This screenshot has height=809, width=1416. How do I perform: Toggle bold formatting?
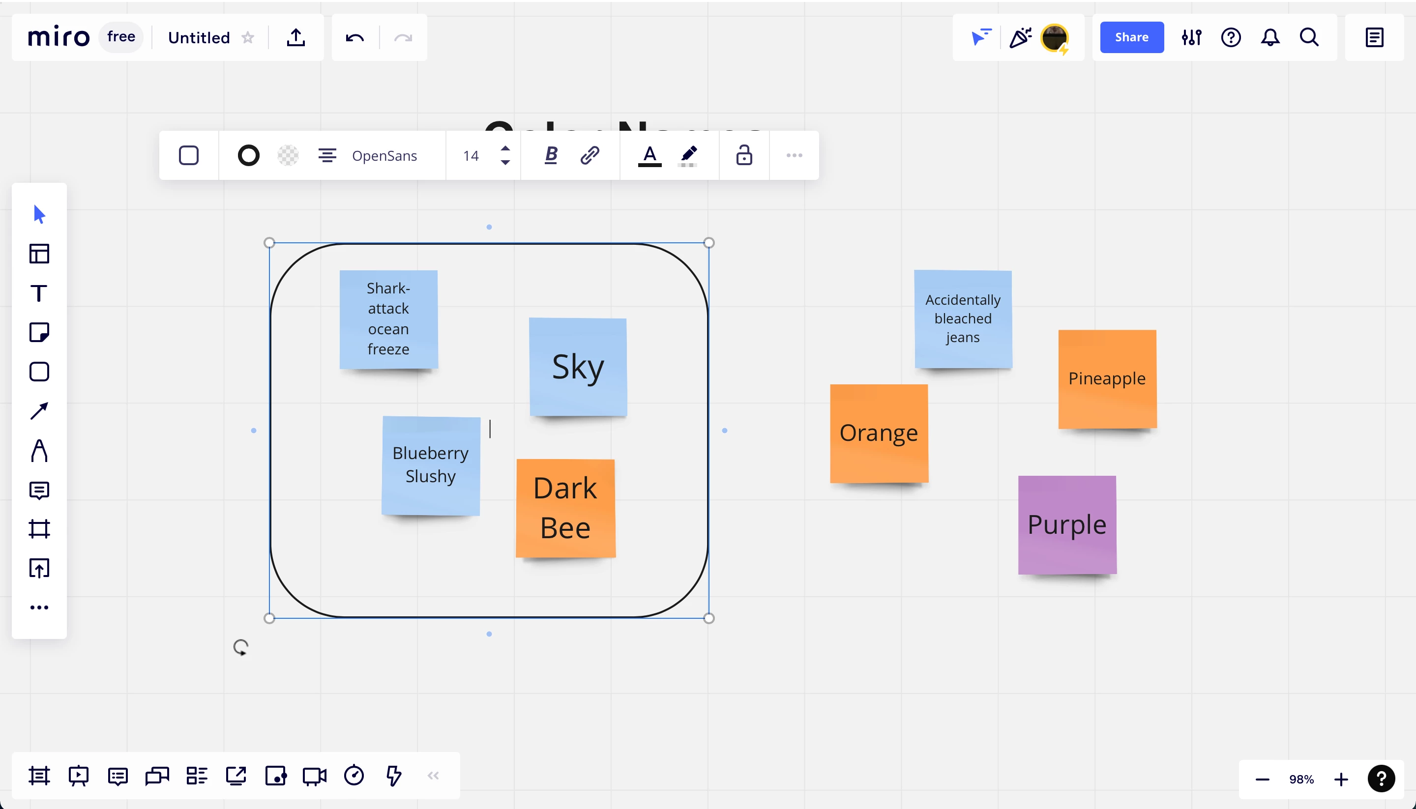(551, 155)
